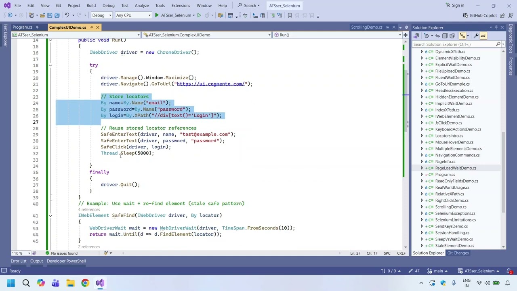
Task: Click '4 references' CodeLens above SafeFind
Action: coord(89,210)
